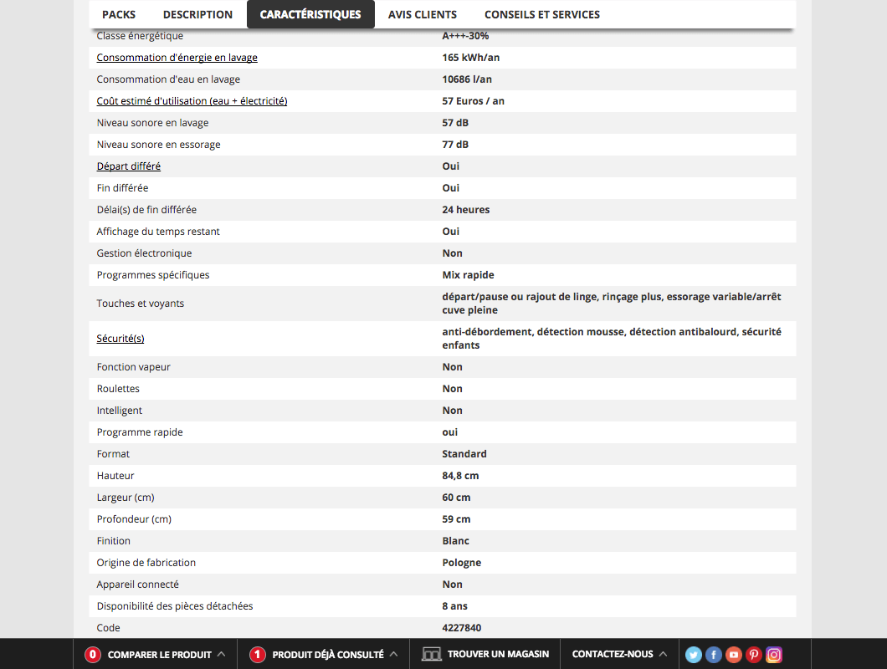Open the Facebook social icon
887x669 pixels.
coord(714,655)
